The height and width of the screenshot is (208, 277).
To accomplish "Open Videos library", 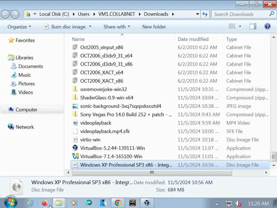I will click(22, 92).
